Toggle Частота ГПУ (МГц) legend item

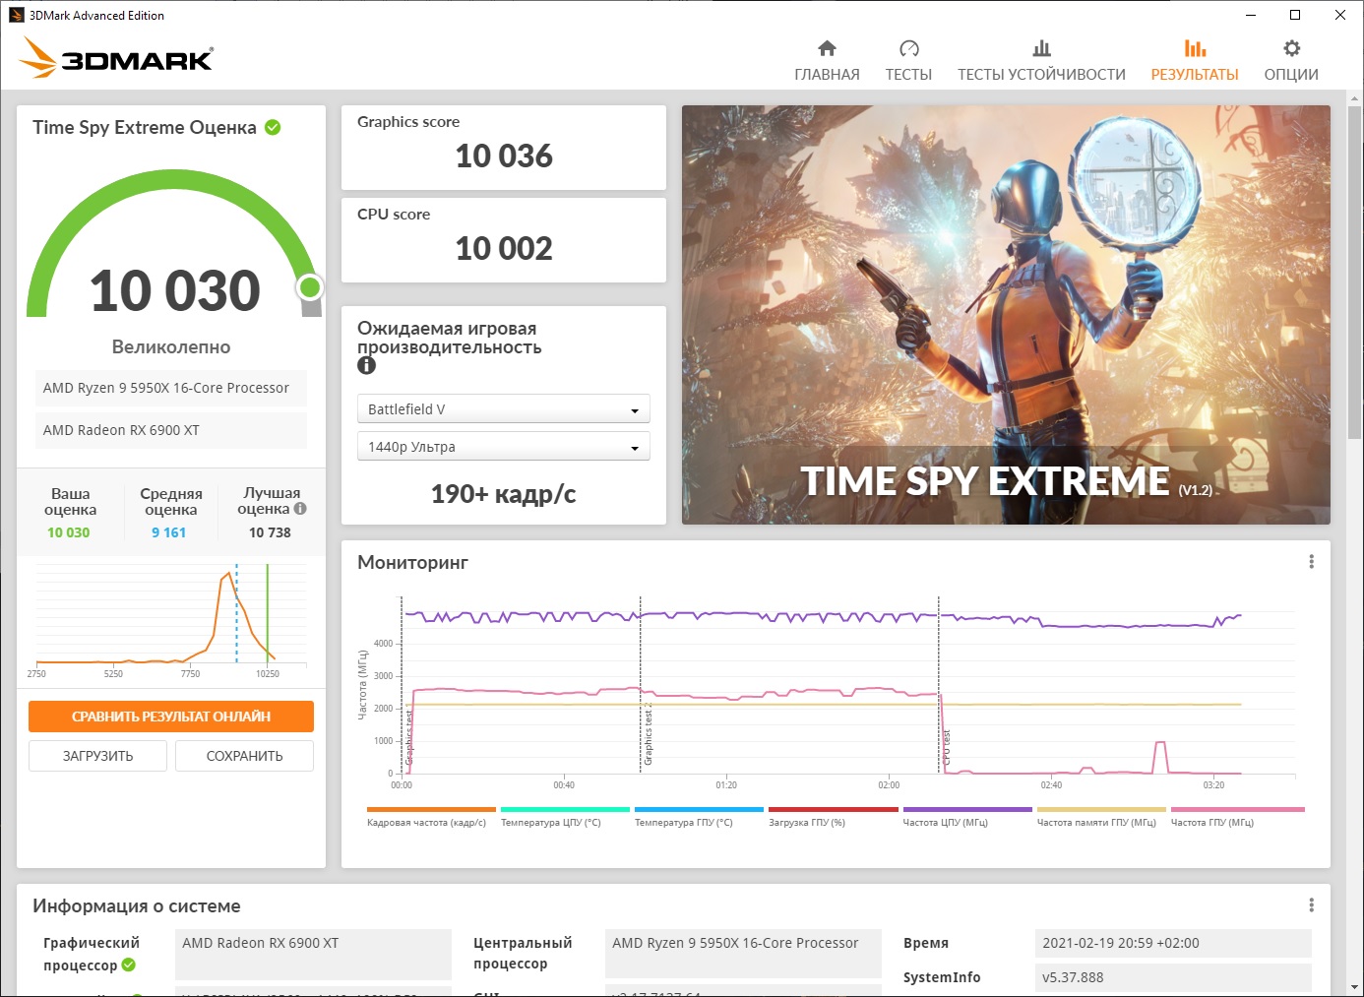(1237, 817)
